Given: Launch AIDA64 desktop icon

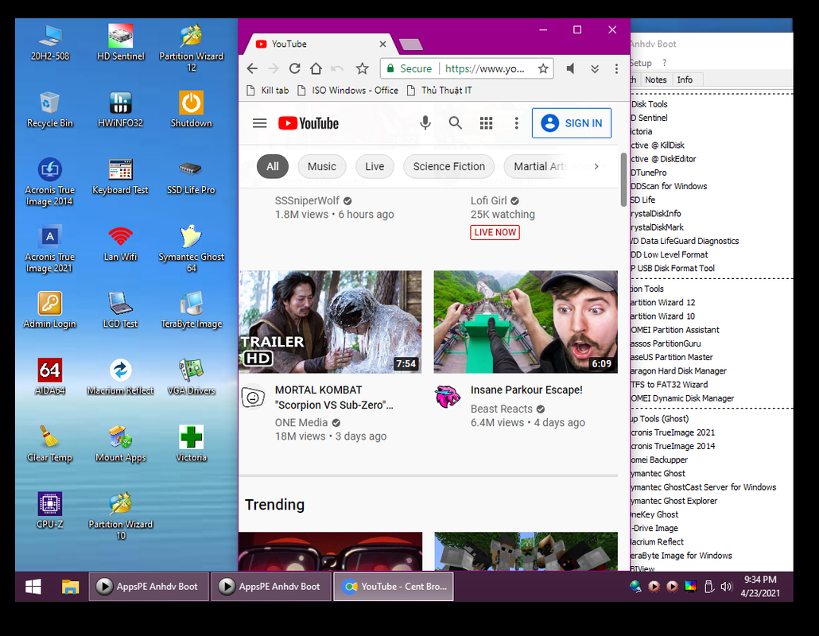Looking at the screenshot, I should pyautogui.click(x=49, y=377).
